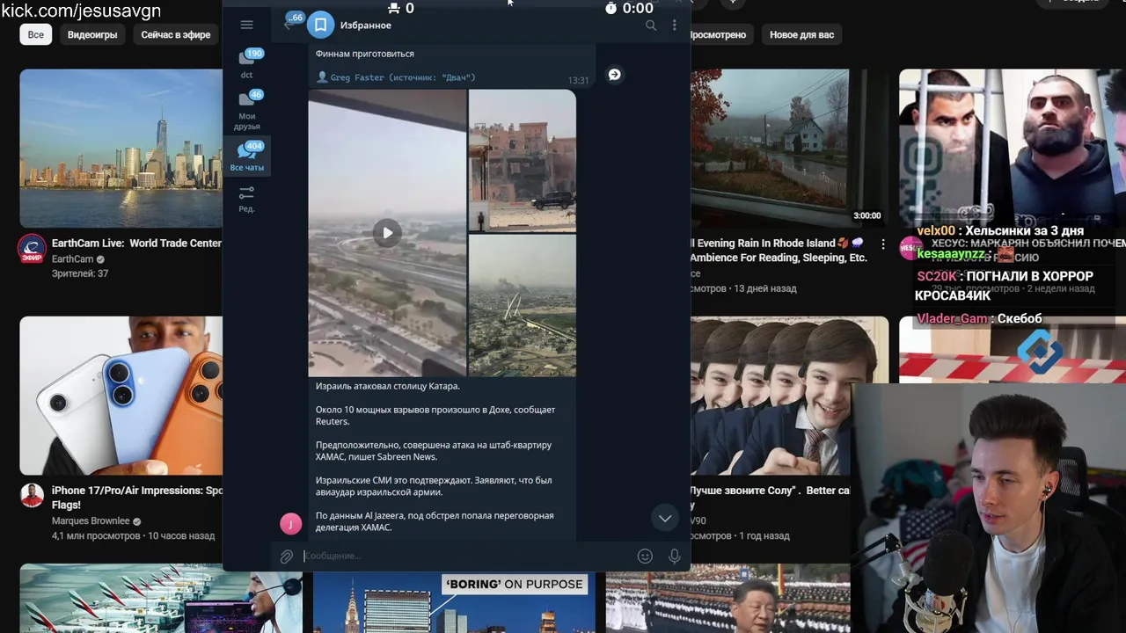The image size is (1126, 633).
Task: Jump to bottom with the down chevron button
Action: (x=665, y=519)
